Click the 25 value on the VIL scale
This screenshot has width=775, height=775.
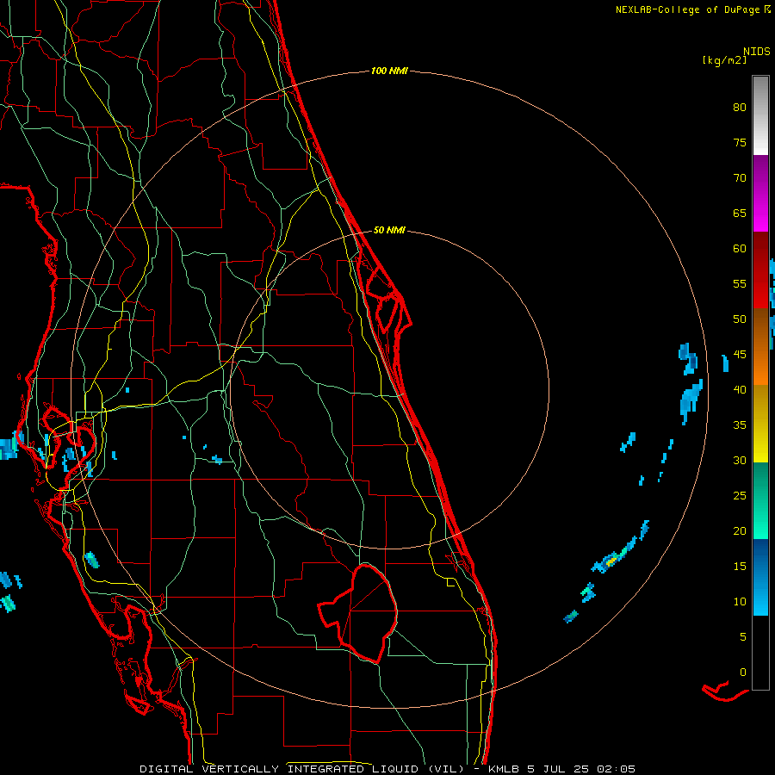click(740, 496)
